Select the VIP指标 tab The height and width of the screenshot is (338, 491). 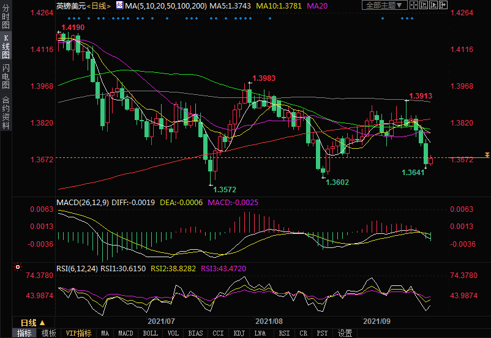pos(78,333)
